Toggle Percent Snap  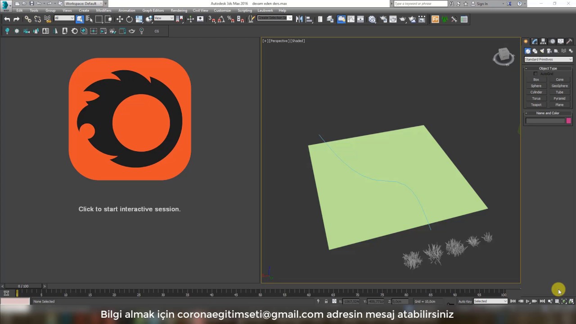coord(231,19)
